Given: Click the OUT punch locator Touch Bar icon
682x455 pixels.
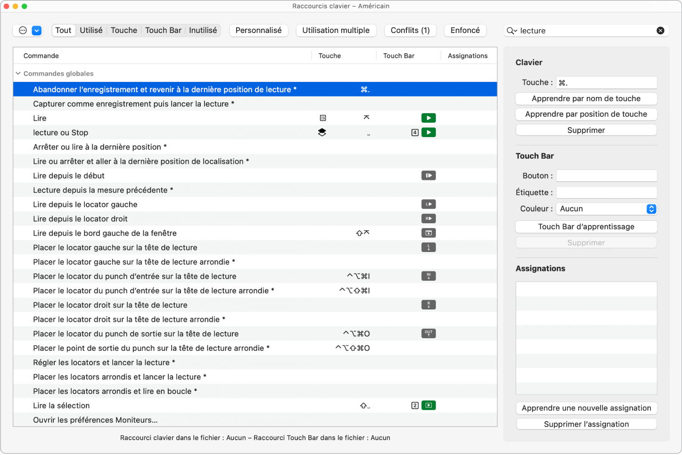Looking at the screenshot, I should pyautogui.click(x=428, y=333).
